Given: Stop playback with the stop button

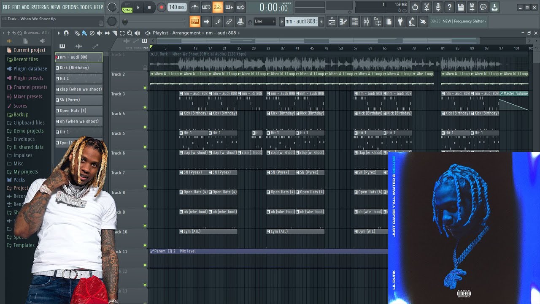Looking at the screenshot, I should (149, 8).
